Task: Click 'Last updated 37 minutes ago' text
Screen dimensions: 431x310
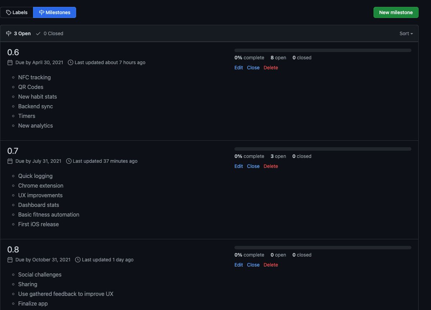Action: pyautogui.click(x=105, y=161)
